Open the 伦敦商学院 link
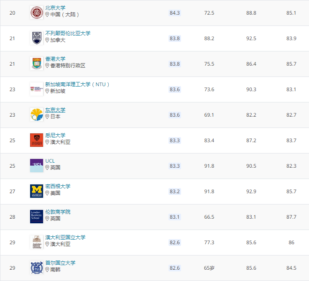Screen dimensions: 309x281 pos(58,212)
